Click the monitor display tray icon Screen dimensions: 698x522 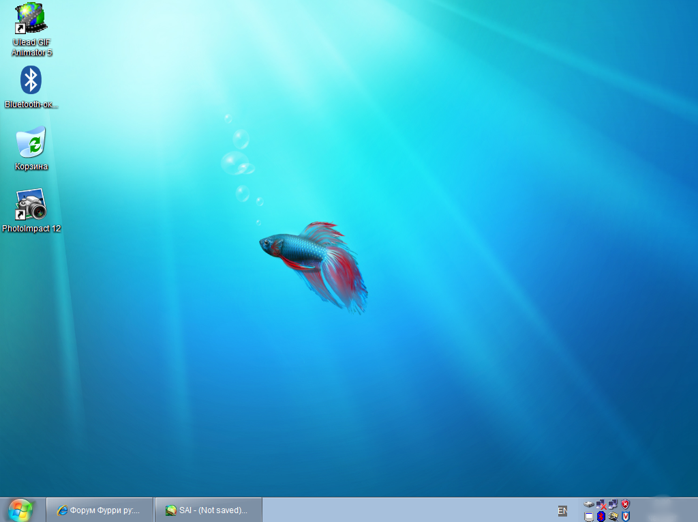(589, 517)
